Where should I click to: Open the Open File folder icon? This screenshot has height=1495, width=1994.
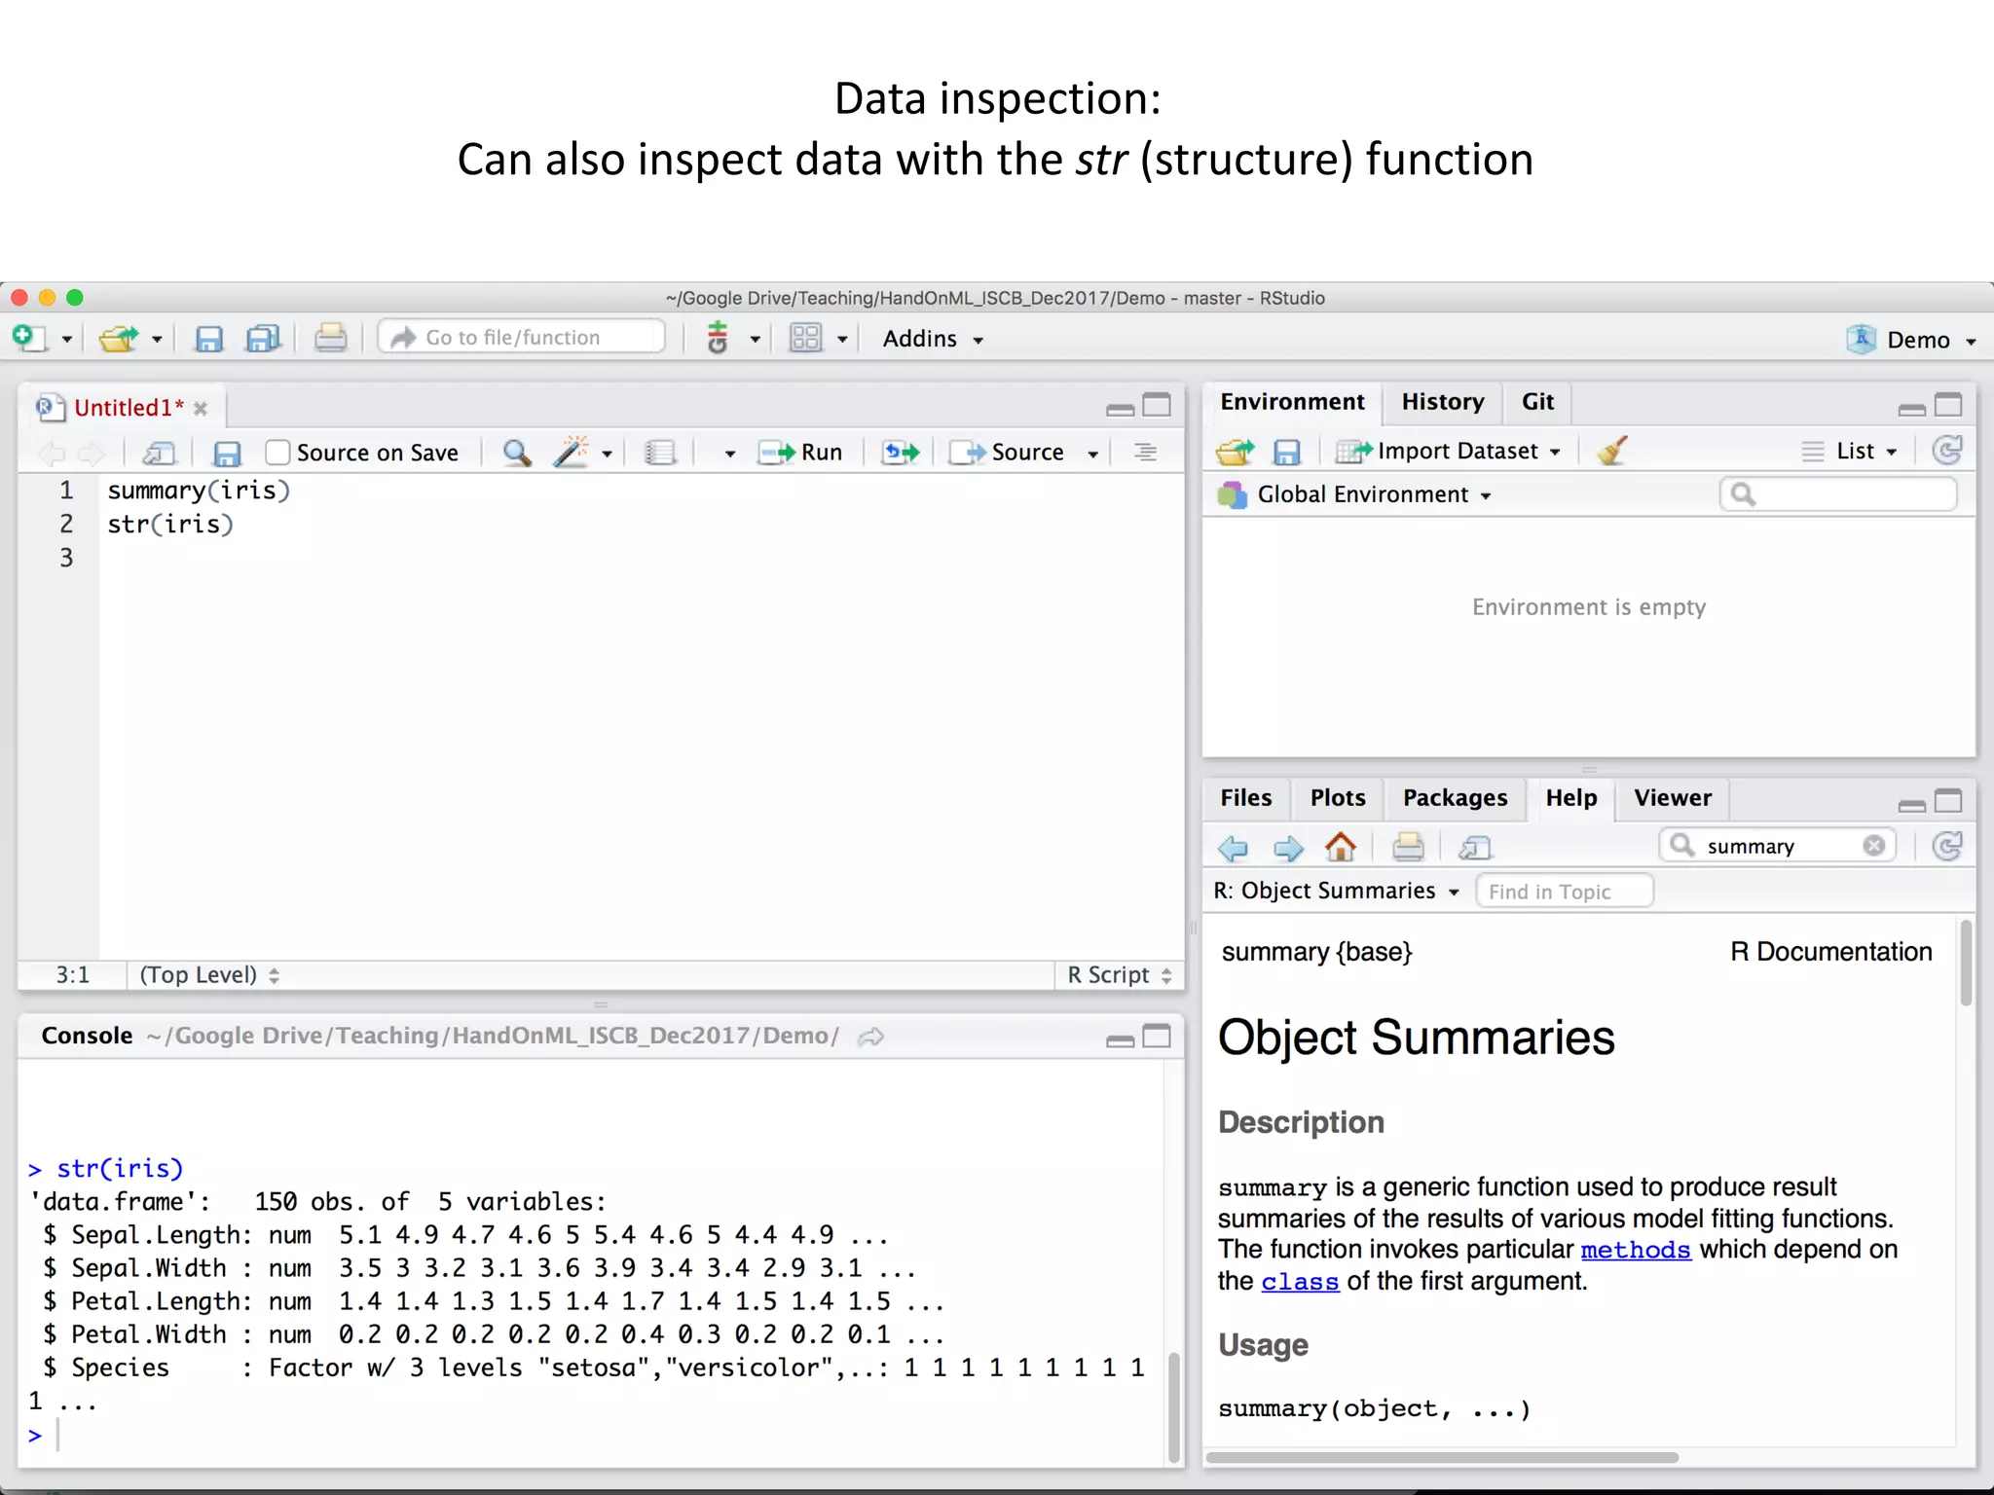click(x=120, y=338)
